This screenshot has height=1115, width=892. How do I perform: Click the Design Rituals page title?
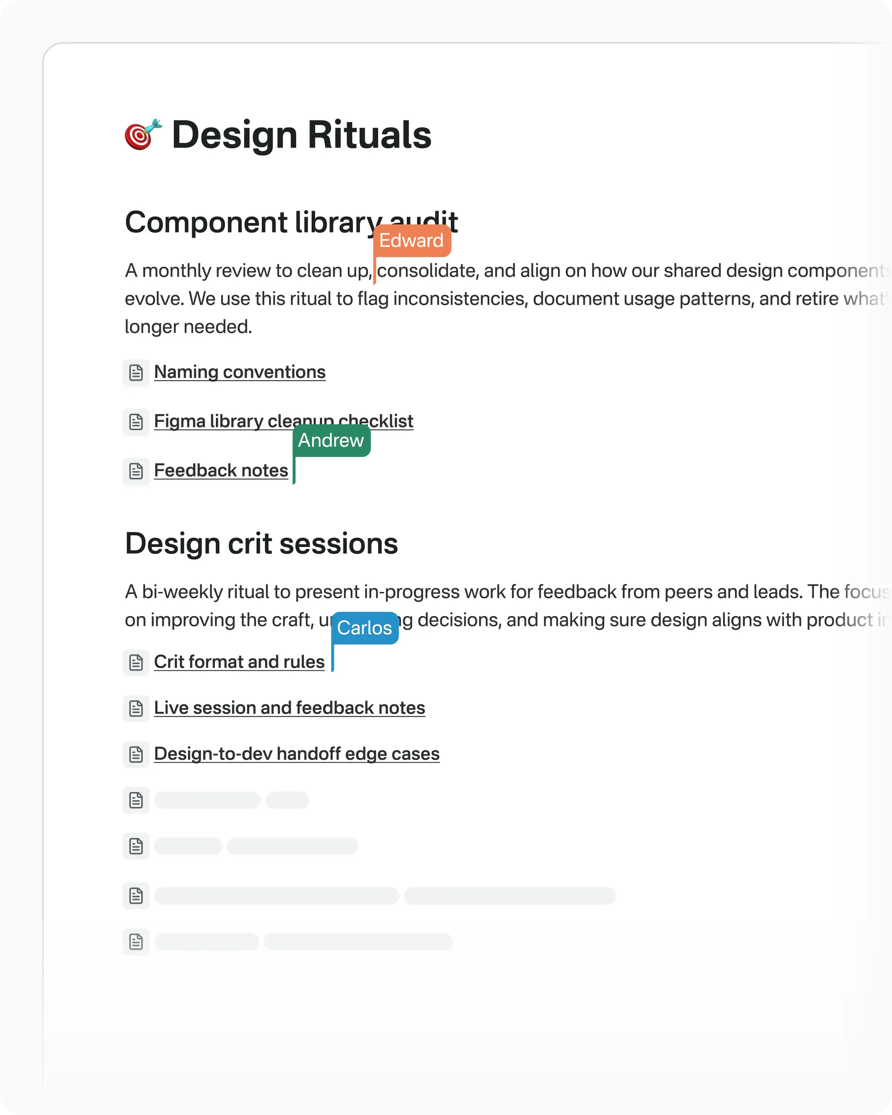pos(301,135)
